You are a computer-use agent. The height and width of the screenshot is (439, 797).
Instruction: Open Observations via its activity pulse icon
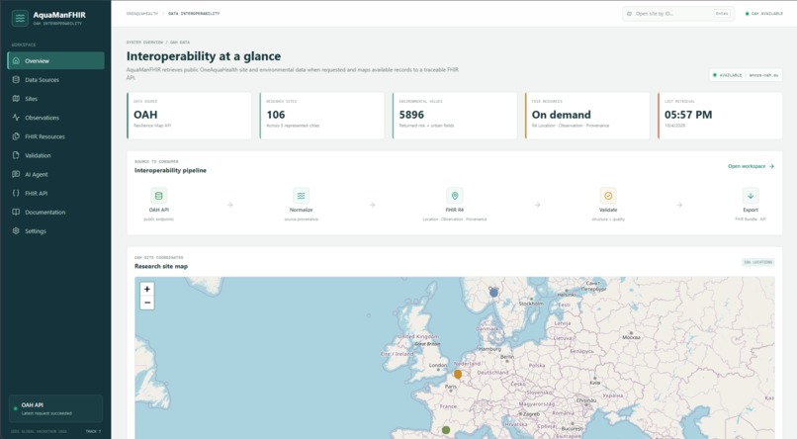coord(16,118)
